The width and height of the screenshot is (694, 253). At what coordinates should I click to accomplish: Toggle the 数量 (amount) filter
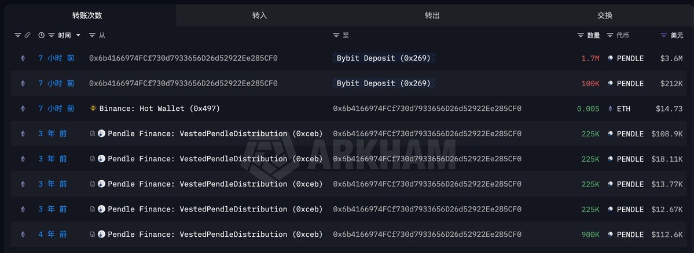pyautogui.click(x=581, y=36)
